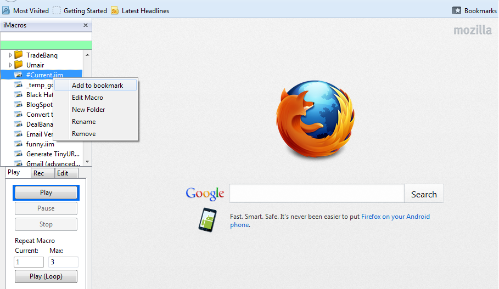Choose Add to bookmark from context menu
Screen dimensions: 499x289
click(96, 85)
